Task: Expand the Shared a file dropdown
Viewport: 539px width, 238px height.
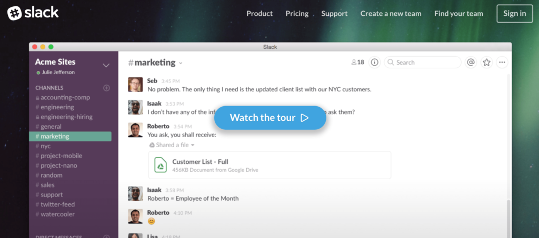Action: (x=193, y=145)
